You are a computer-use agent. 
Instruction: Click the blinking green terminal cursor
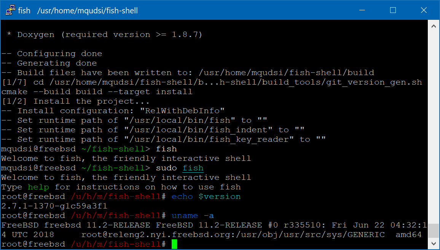pos(174,244)
